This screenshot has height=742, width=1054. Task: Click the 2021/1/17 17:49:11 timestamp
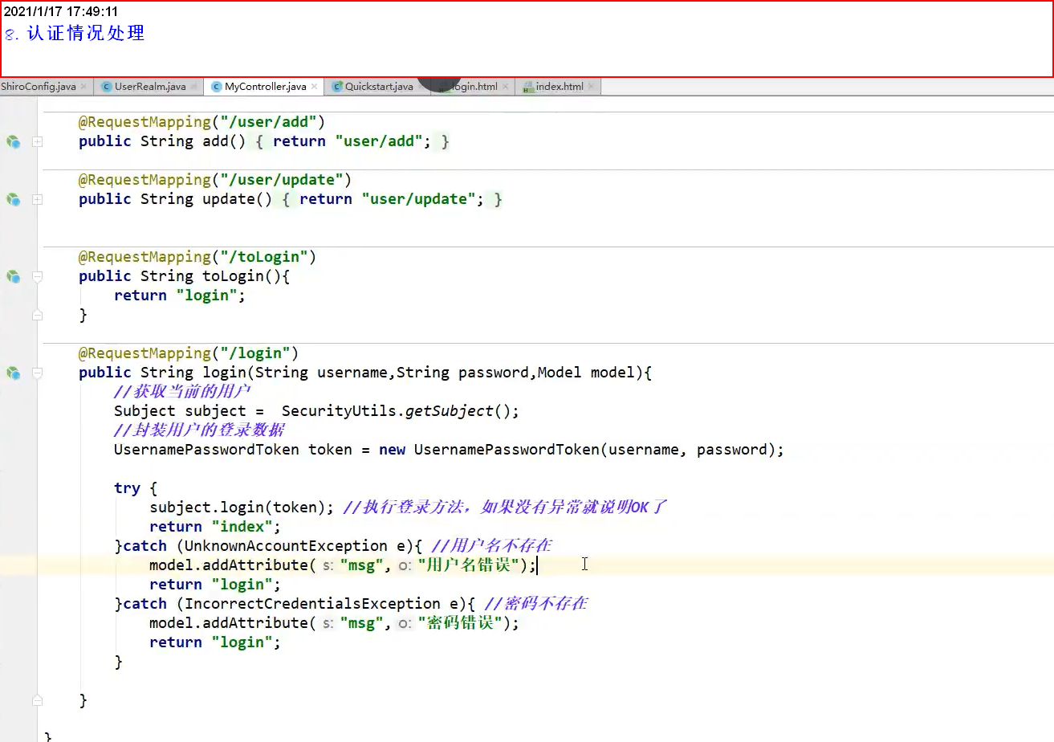coord(61,11)
